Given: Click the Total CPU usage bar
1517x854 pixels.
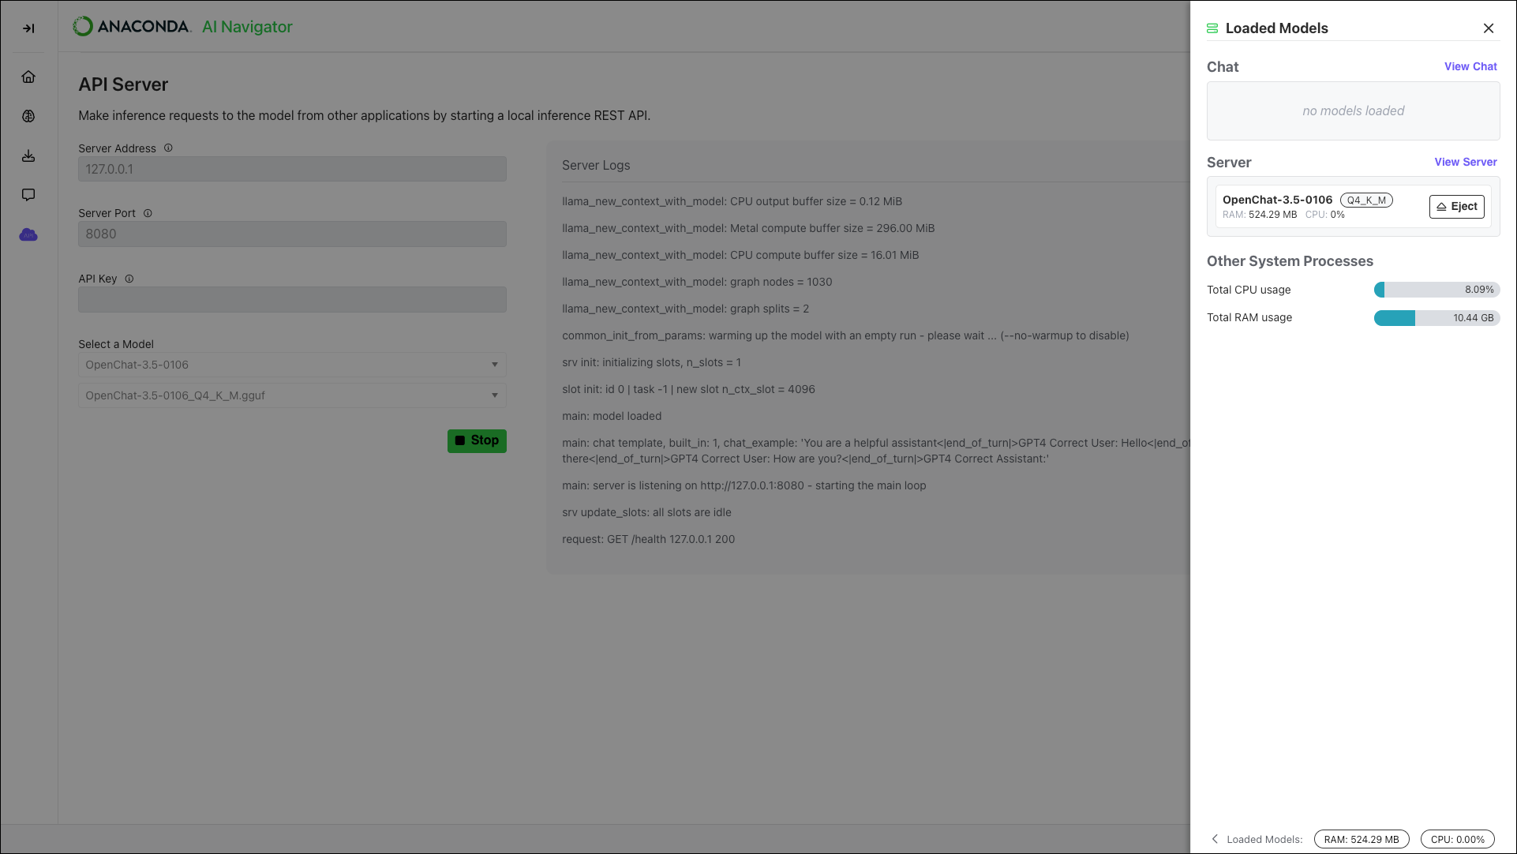Looking at the screenshot, I should click(x=1436, y=290).
